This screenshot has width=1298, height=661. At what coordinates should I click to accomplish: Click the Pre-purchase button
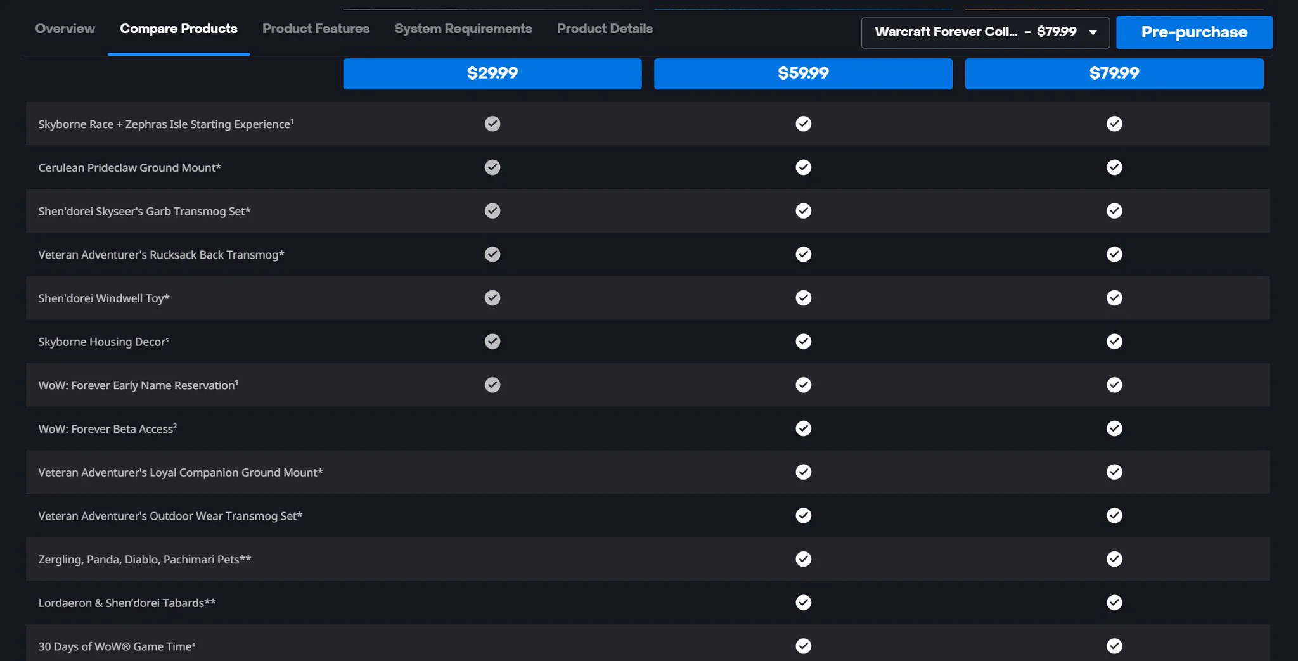[x=1194, y=32]
